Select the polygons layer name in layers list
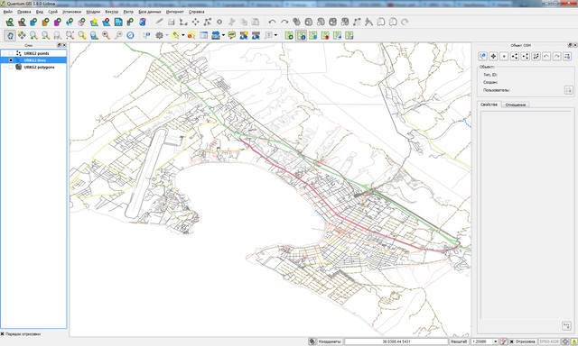This screenshot has height=346, width=578. click(39, 68)
